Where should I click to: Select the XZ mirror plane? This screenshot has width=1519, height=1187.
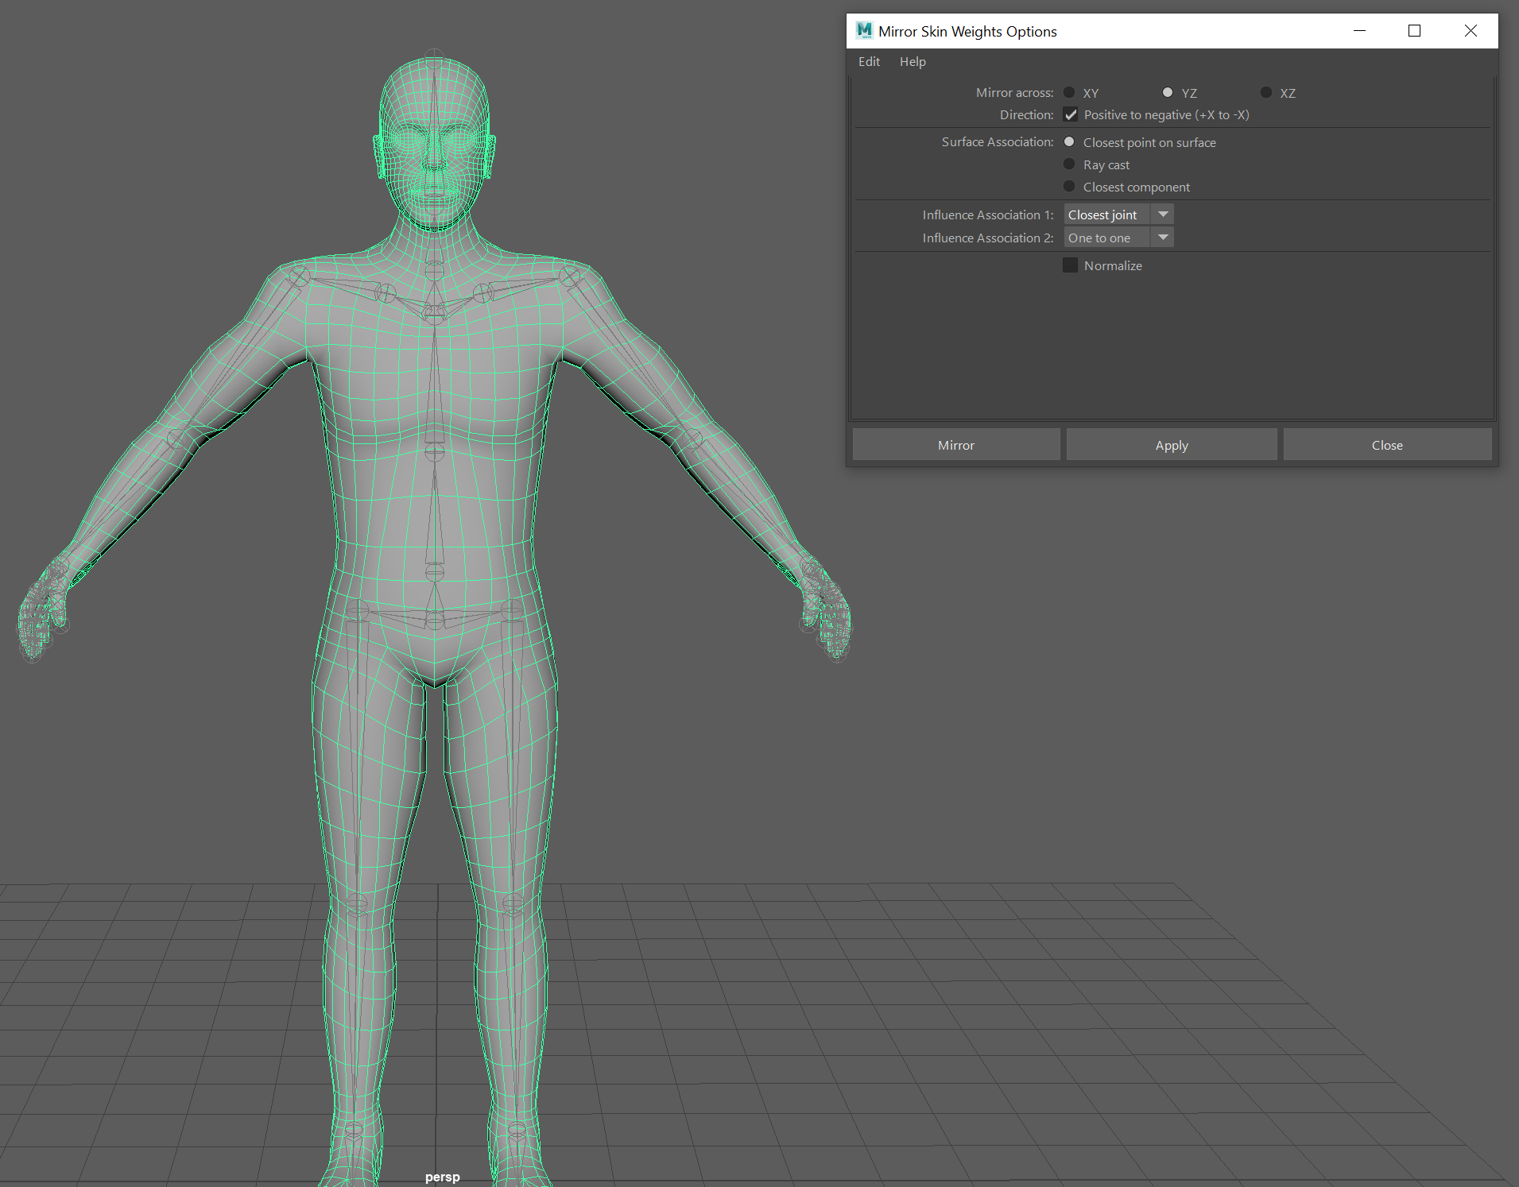pyautogui.click(x=1265, y=92)
